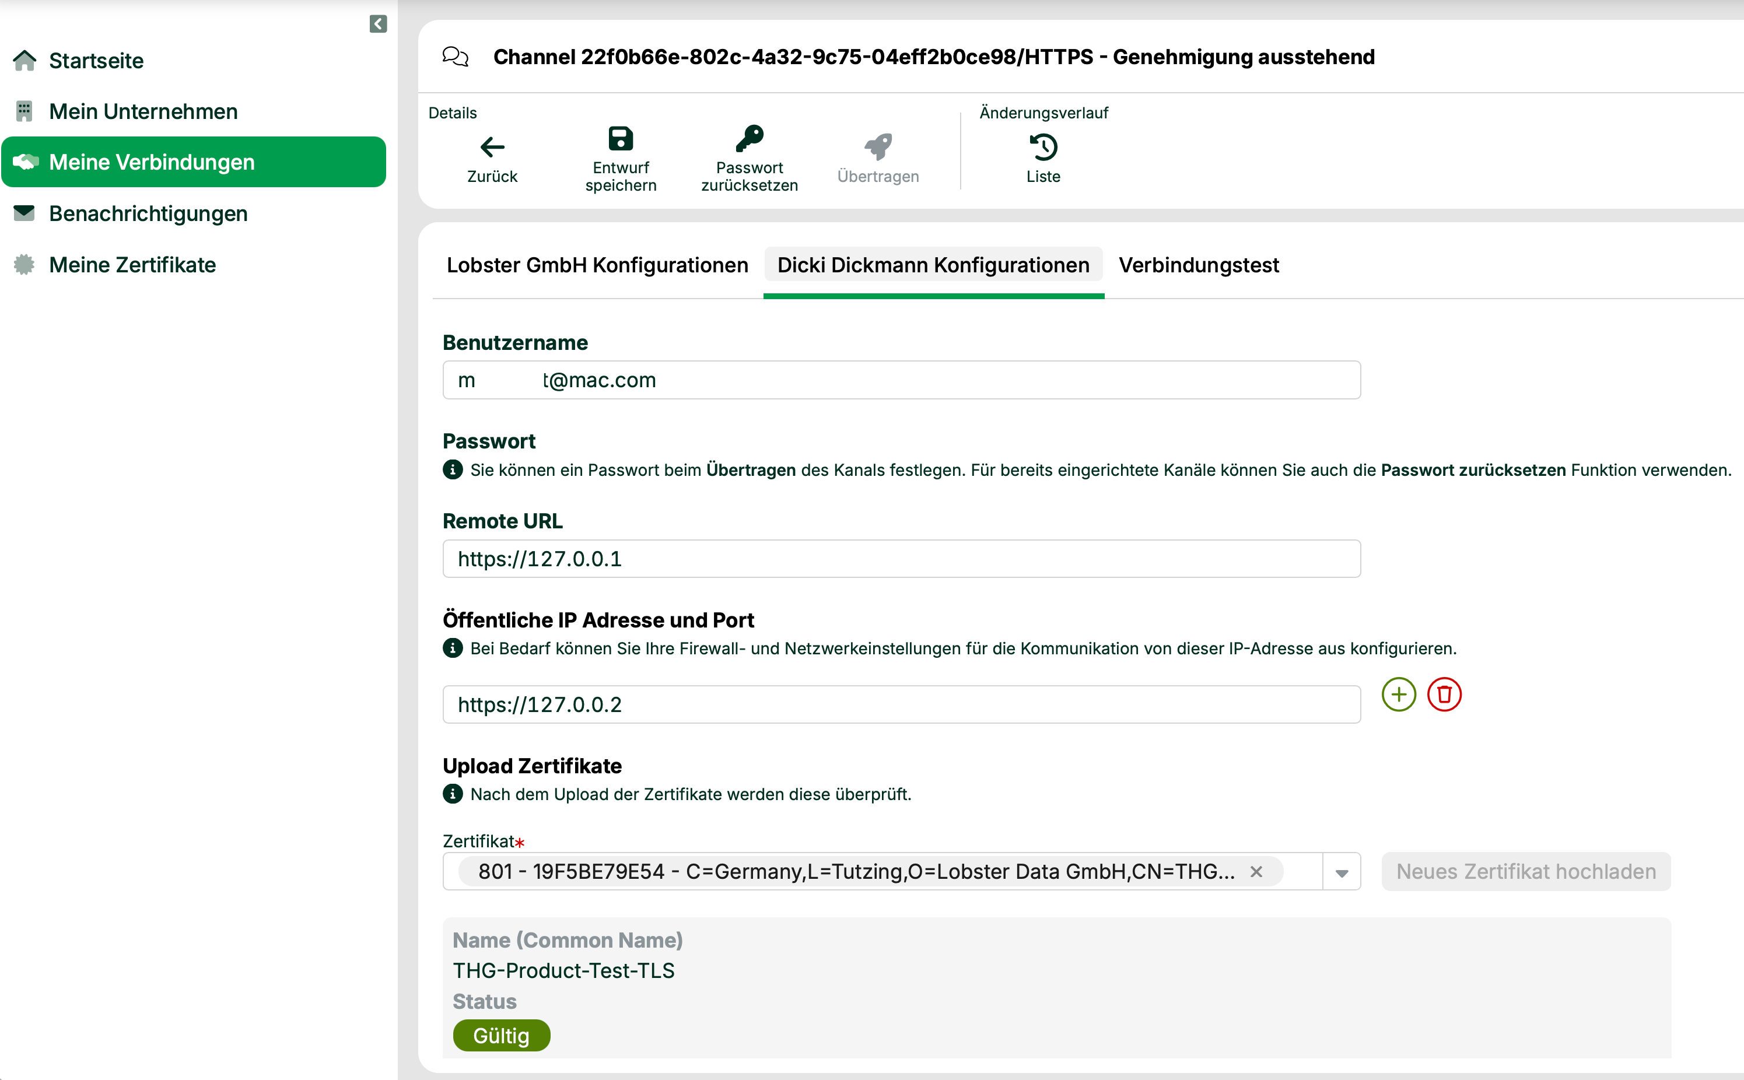Click the building icon beside Mein Unternehmen
This screenshot has width=1744, height=1080.
point(24,111)
